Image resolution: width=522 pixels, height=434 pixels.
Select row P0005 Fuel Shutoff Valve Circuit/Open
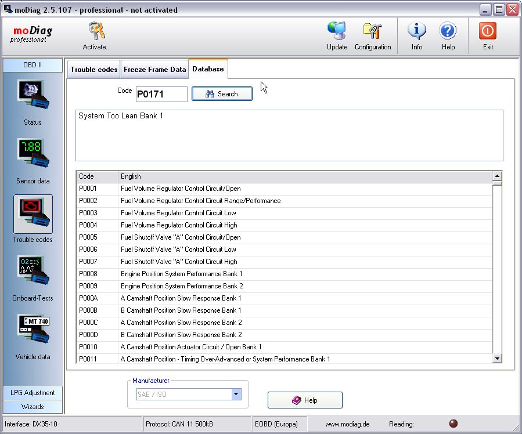(x=285, y=237)
